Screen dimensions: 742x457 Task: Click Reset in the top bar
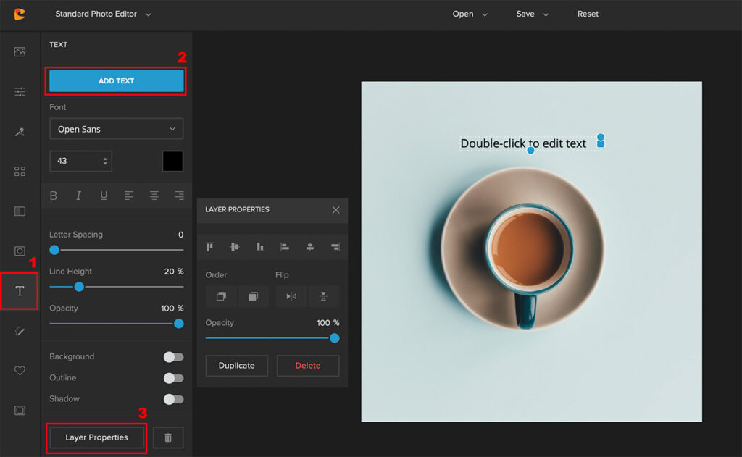pos(588,14)
